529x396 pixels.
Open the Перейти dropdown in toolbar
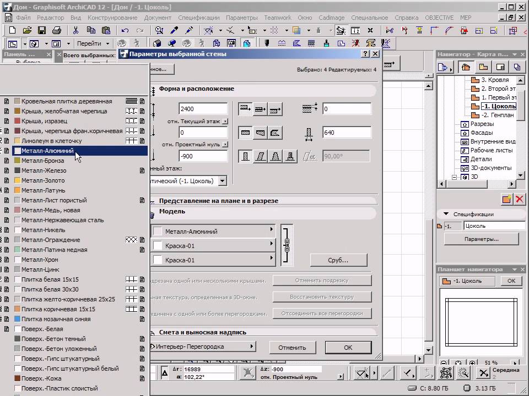tap(93, 43)
